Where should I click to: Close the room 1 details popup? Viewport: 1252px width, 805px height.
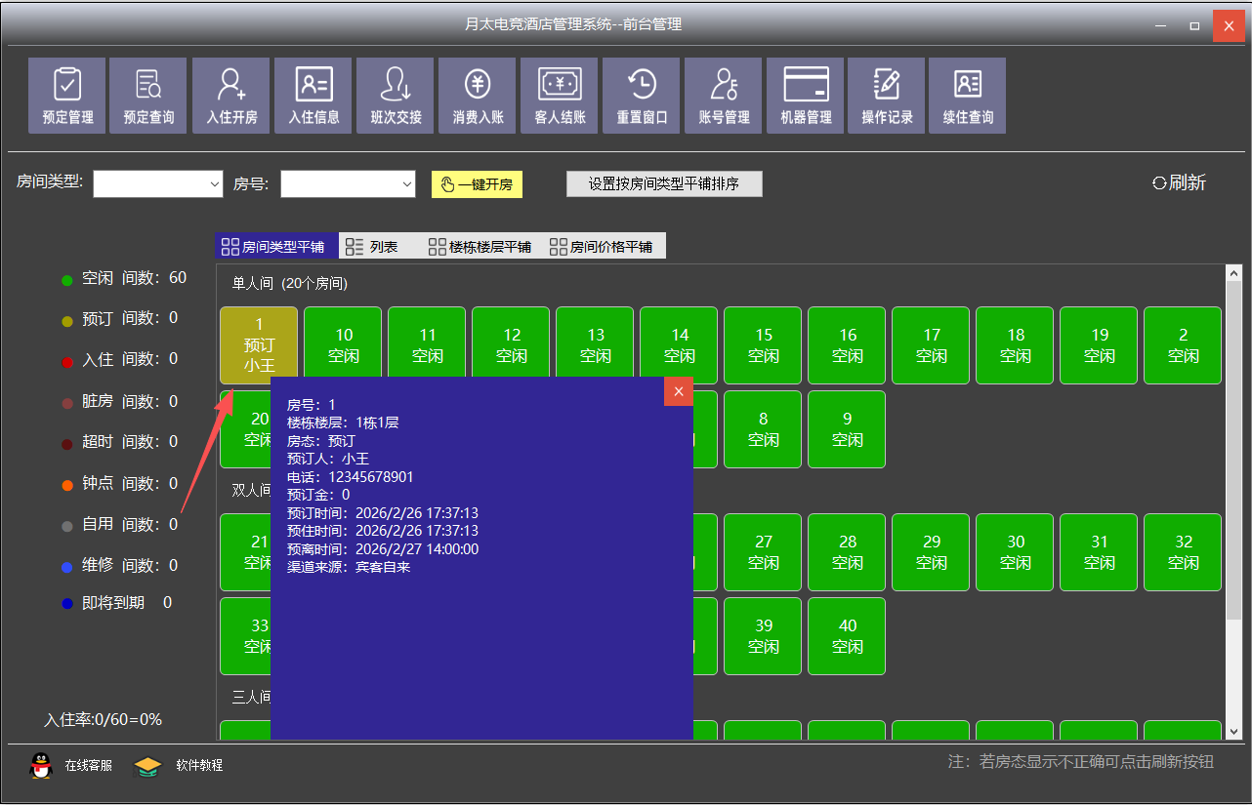point(678,391)
